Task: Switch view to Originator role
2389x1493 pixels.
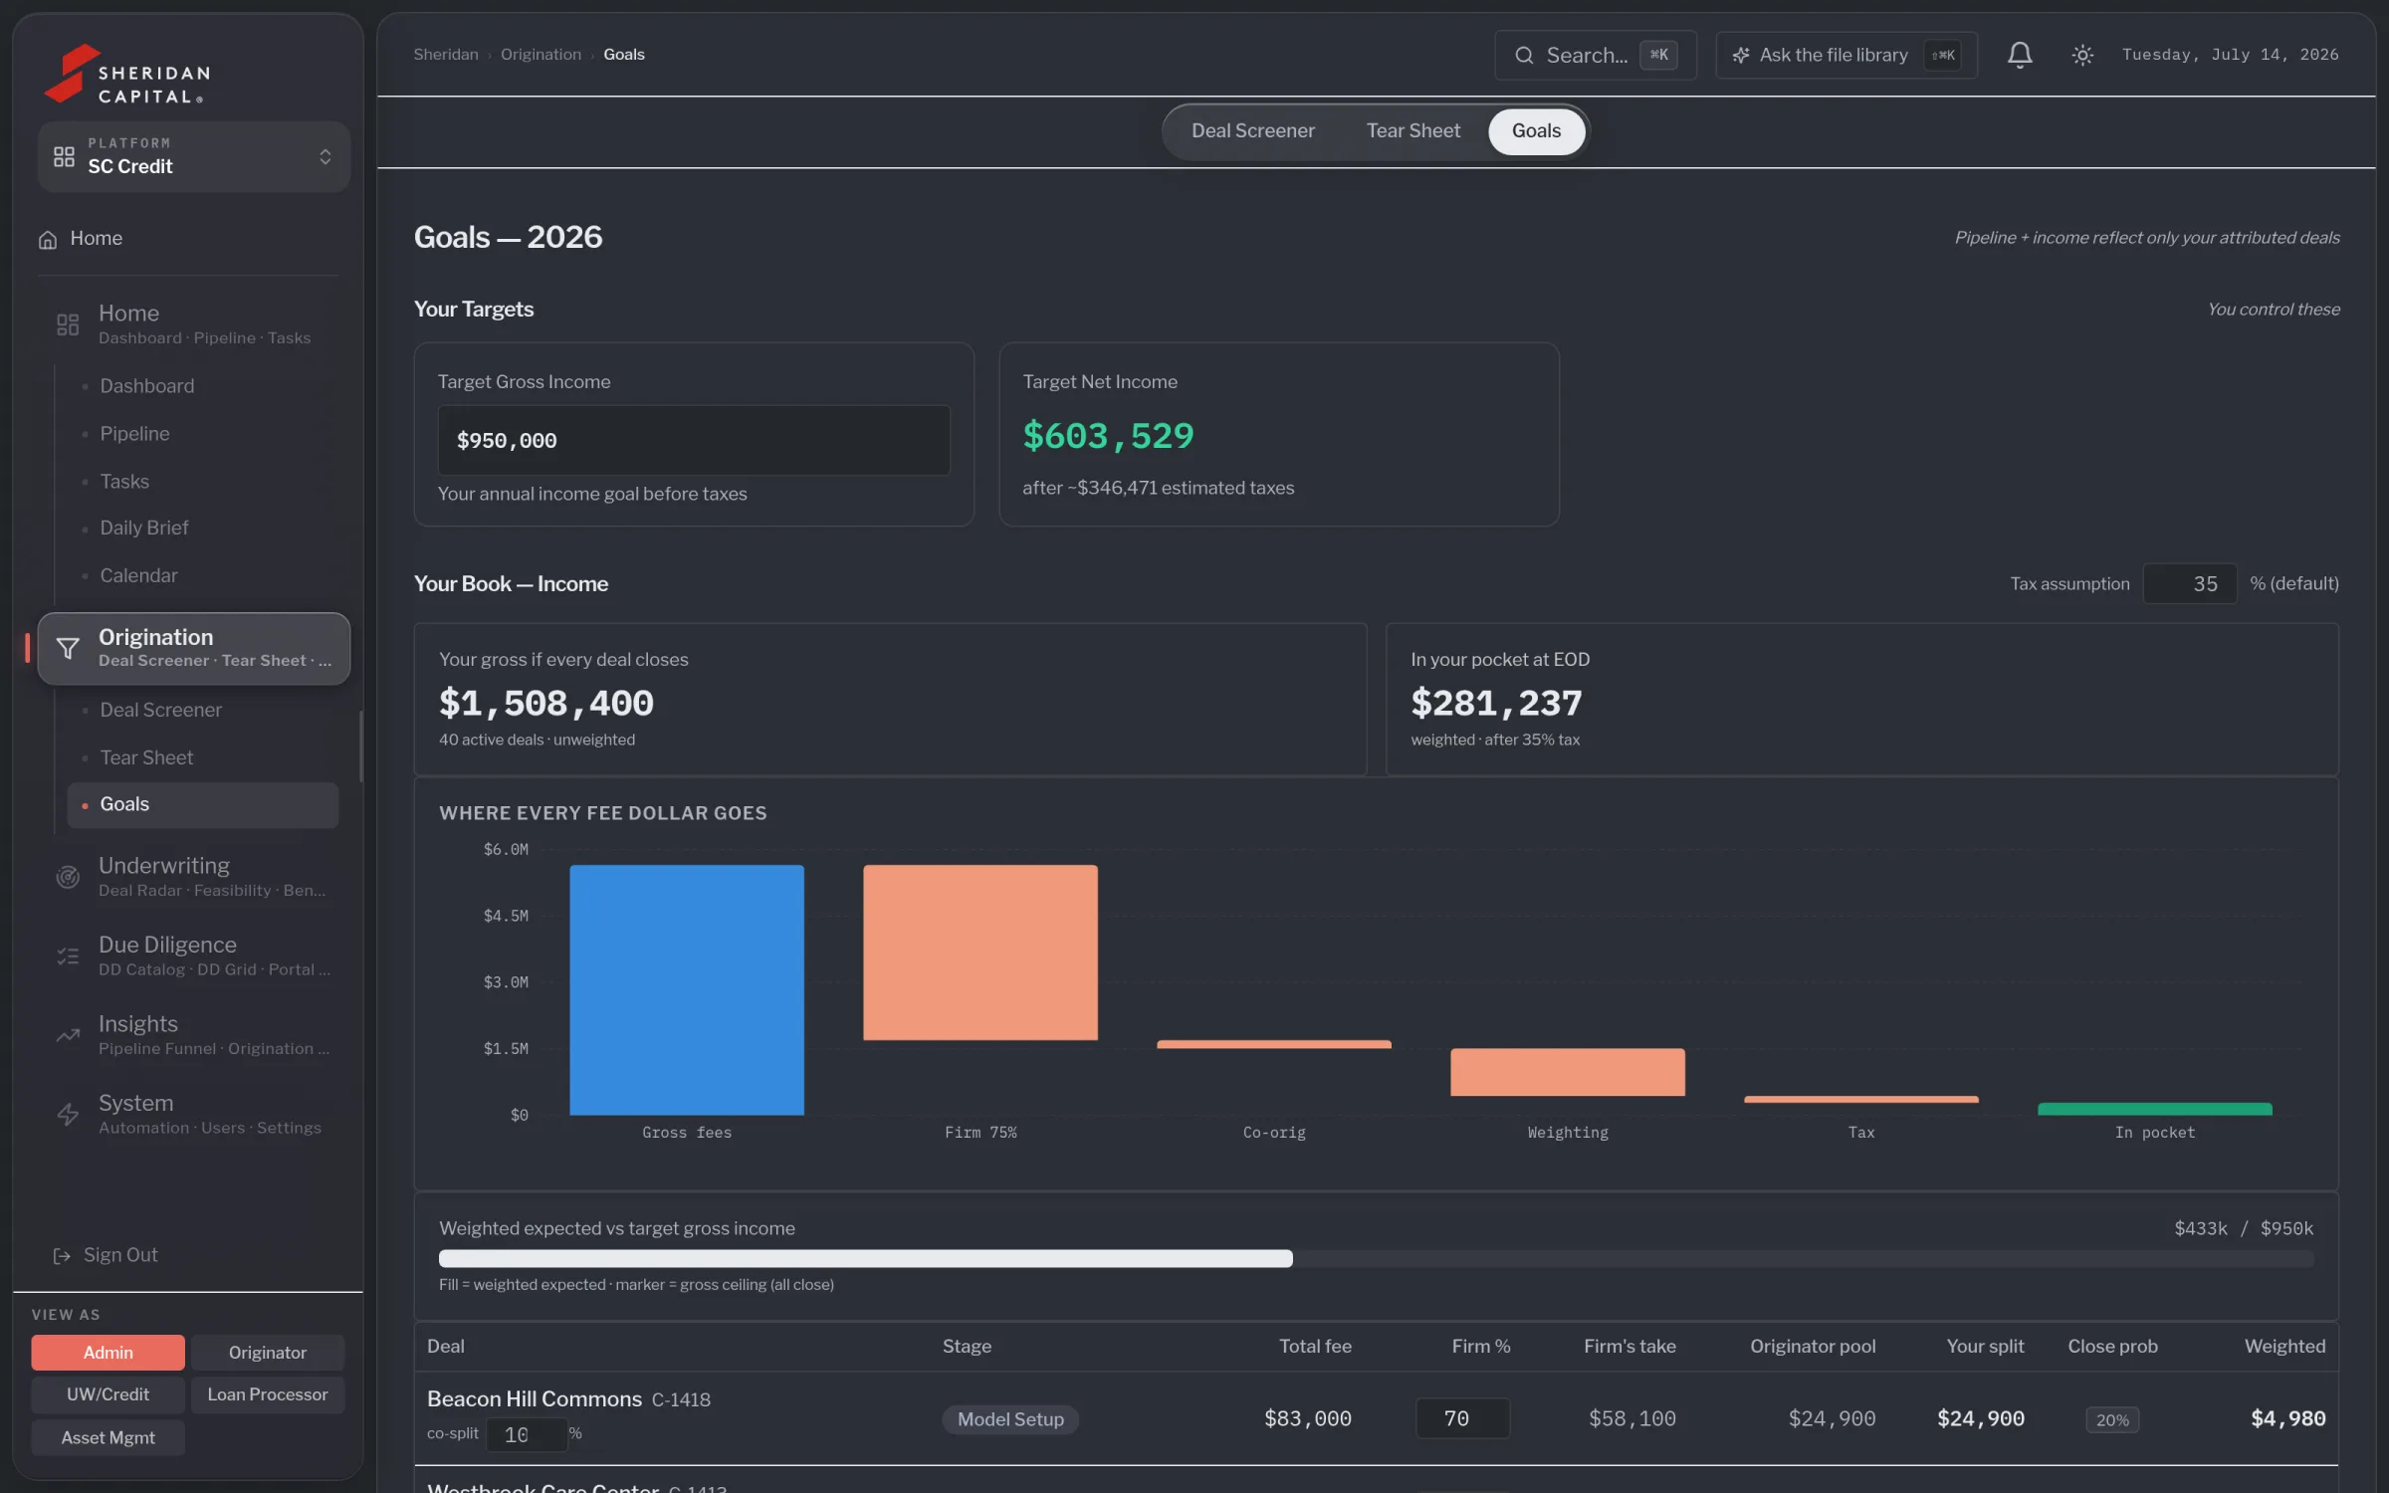Action: coord(268,1352)
